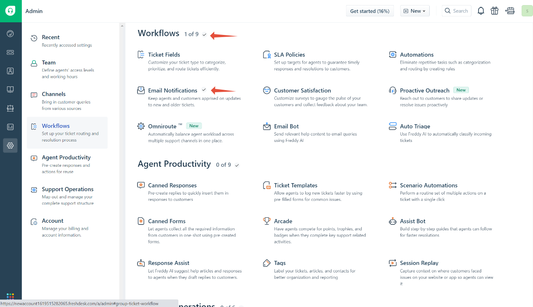The image size is (533, 307).
Task: Click the Arcade trophy icon
Action: point(267,221)
